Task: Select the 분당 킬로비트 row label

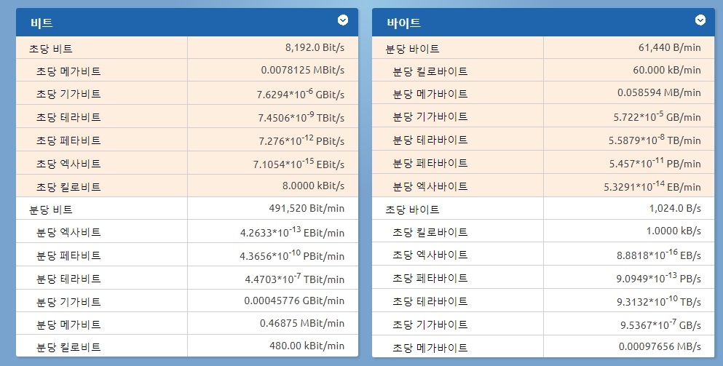Action: pyautogui.click(x=68, y=347)
